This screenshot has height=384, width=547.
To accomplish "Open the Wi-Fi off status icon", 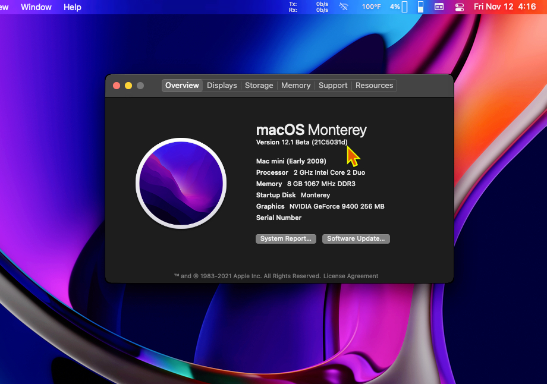I will click(x=344, y=7).
